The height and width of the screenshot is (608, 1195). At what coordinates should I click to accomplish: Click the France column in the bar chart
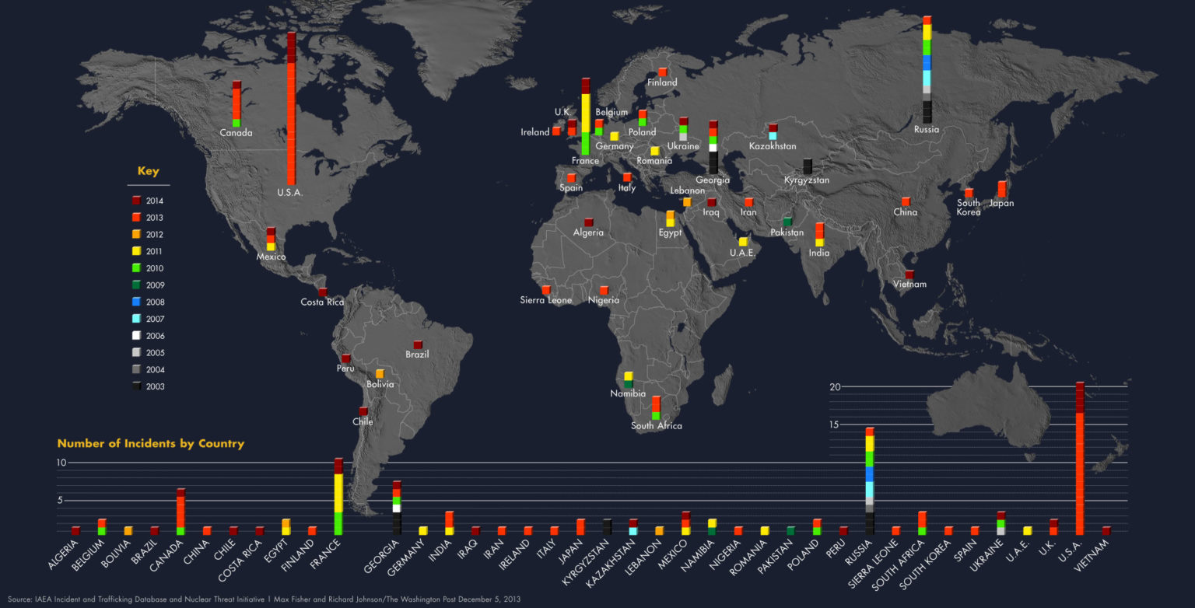(x=338, y=496)
